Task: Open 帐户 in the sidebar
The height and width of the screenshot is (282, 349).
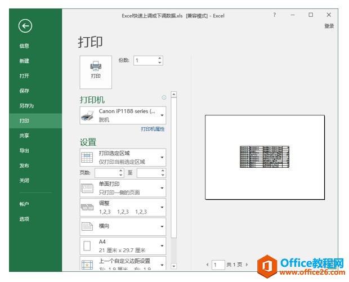Action: click(x=24, y=204)
